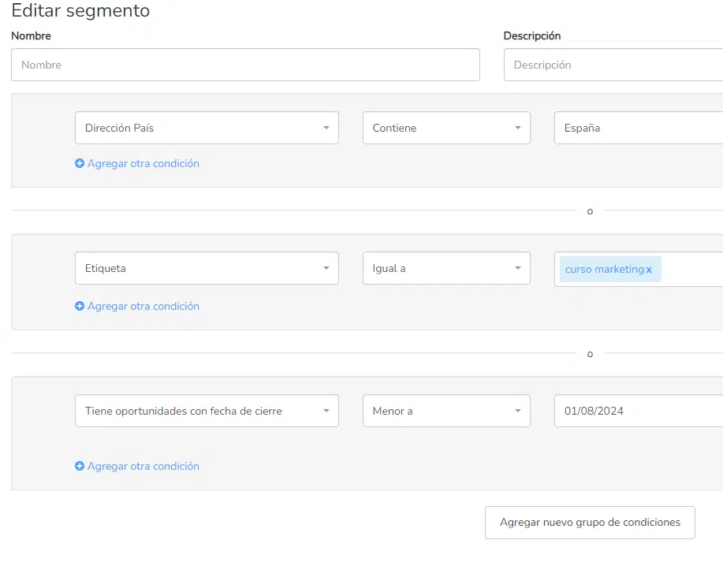Open the Igual a operator dropdown

(446, 268)
